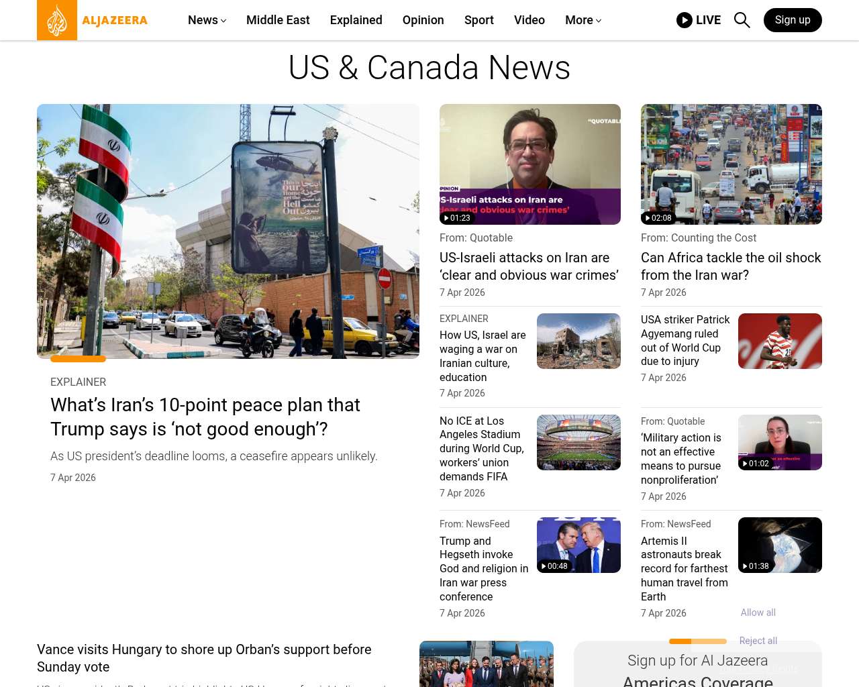Open the Middle East section

point(278,20)
